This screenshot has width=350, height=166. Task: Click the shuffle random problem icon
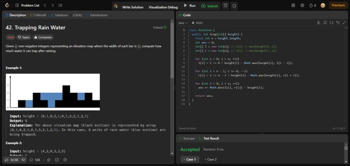60,5
